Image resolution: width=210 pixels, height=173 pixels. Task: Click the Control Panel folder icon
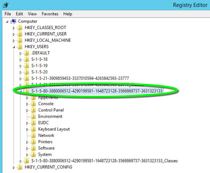(33, 110)
